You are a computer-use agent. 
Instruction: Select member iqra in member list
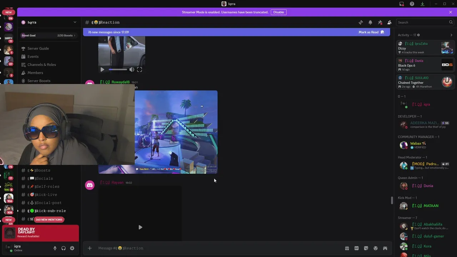click(x=426, y=105)
